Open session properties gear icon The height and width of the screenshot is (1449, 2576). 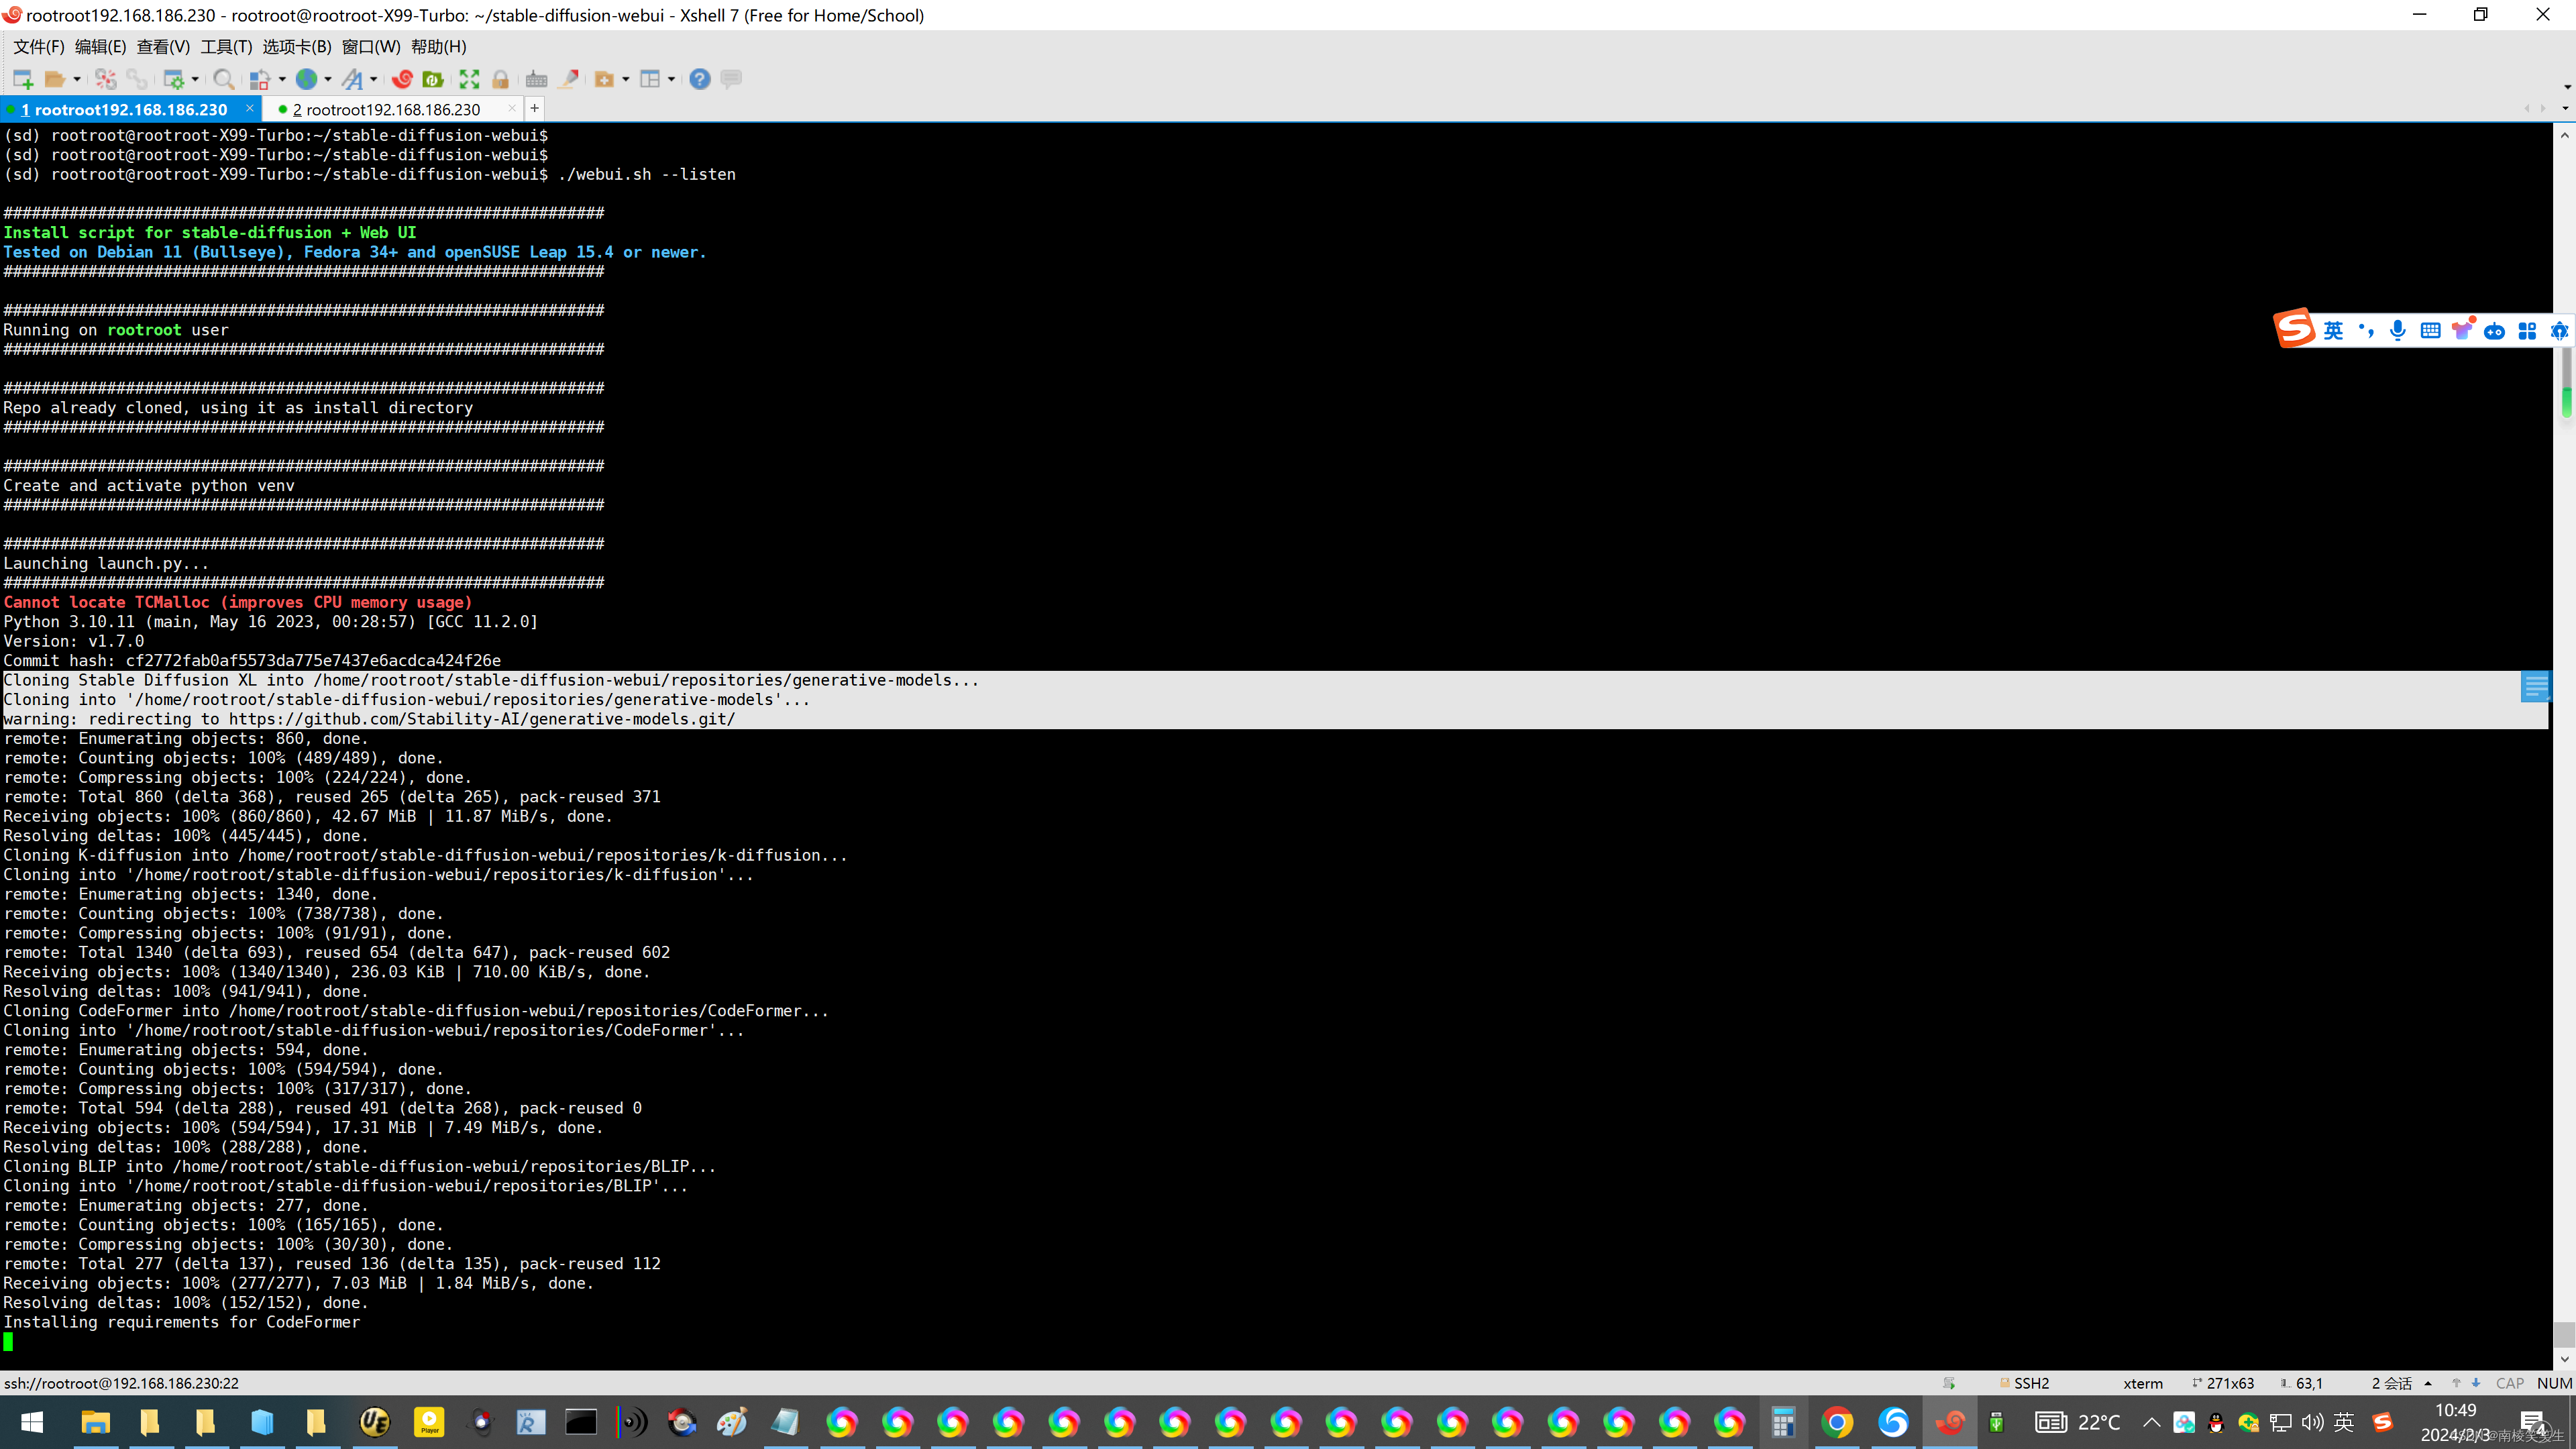pos(173,79)
